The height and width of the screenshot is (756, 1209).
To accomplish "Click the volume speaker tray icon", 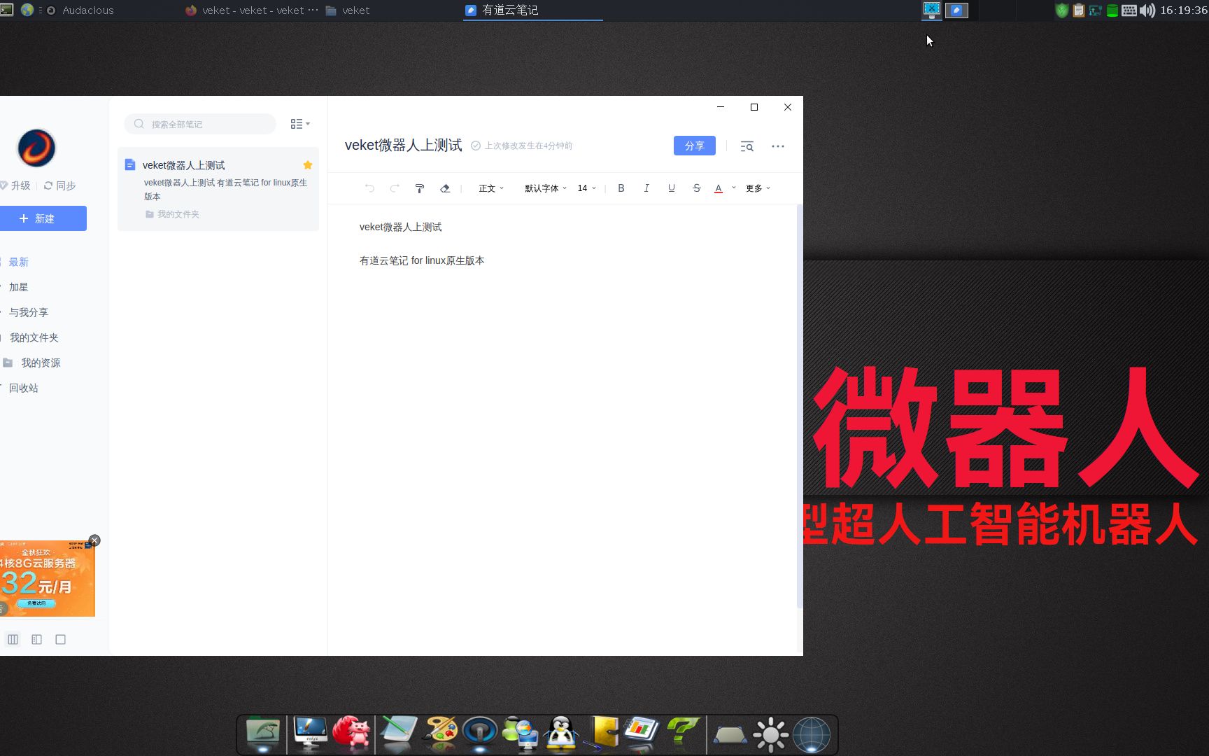I will 1147,10.
